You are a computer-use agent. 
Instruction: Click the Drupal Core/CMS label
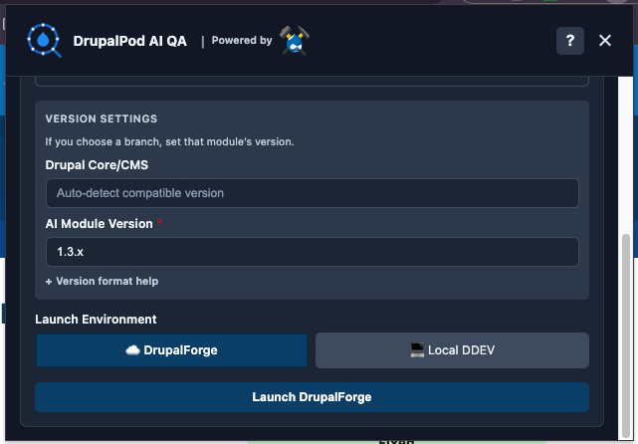pyautogui.click(x=97, y=165)
